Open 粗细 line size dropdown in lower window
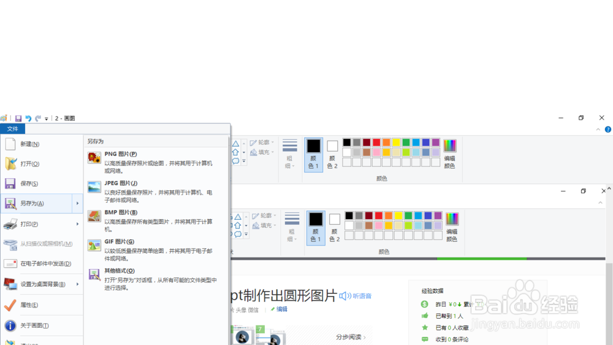This screenshot has height=345, width=613. tap(292, 227)
